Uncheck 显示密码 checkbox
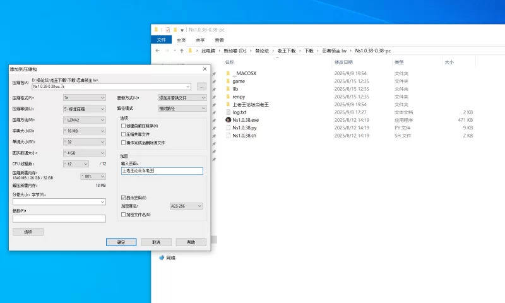 (x=123, y=198)
